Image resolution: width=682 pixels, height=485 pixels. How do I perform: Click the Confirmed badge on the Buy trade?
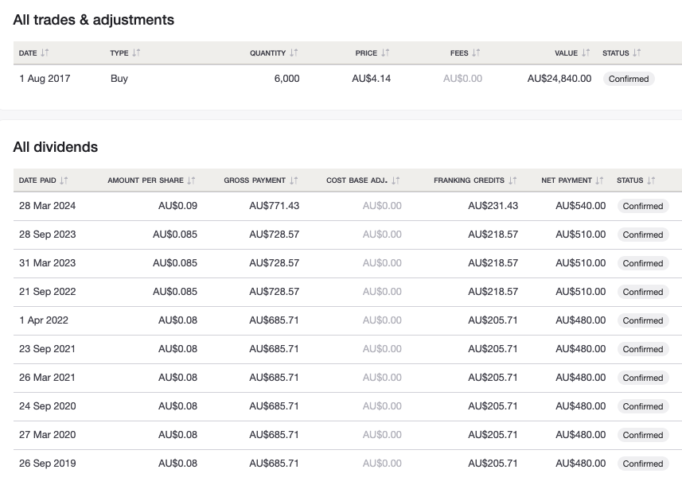pyautogui.click(x=628, y=79)
